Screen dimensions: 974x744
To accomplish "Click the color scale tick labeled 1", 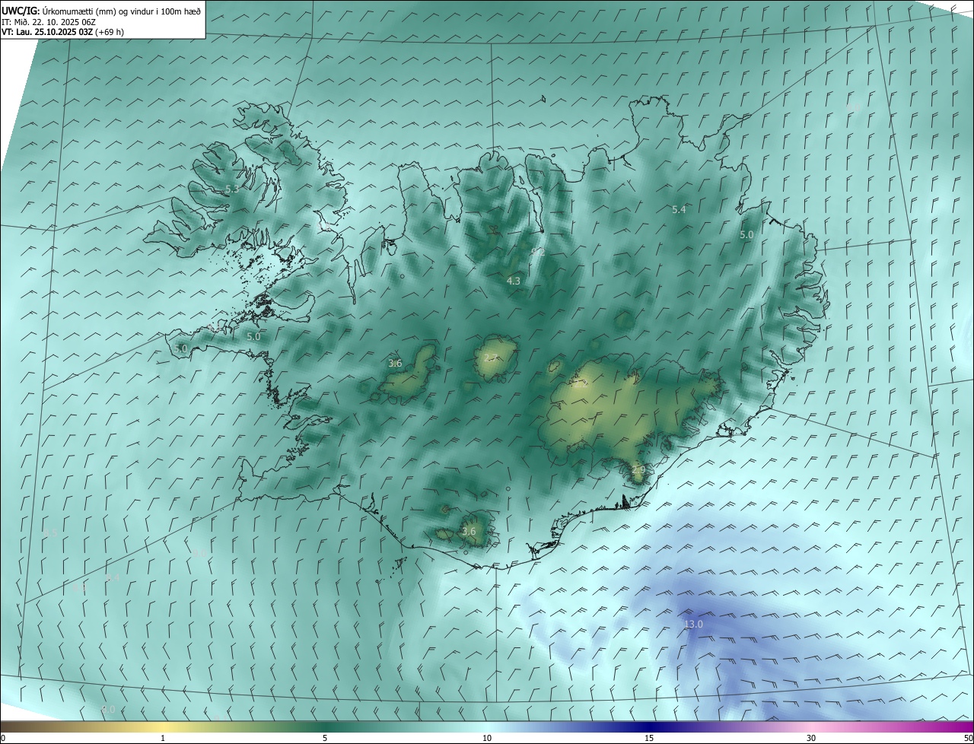I will (163, 738).
